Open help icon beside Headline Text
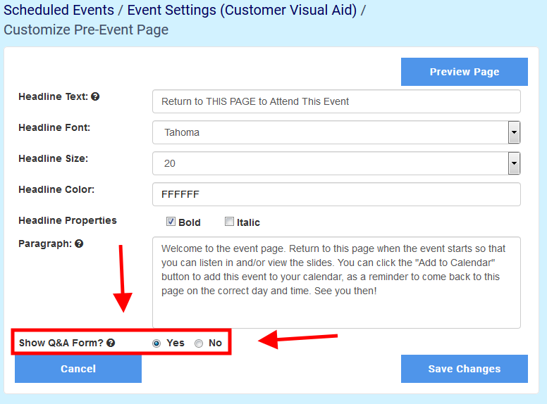Viewport: 547px width, 404px height. pyautogui.click(x=95, y=96)
